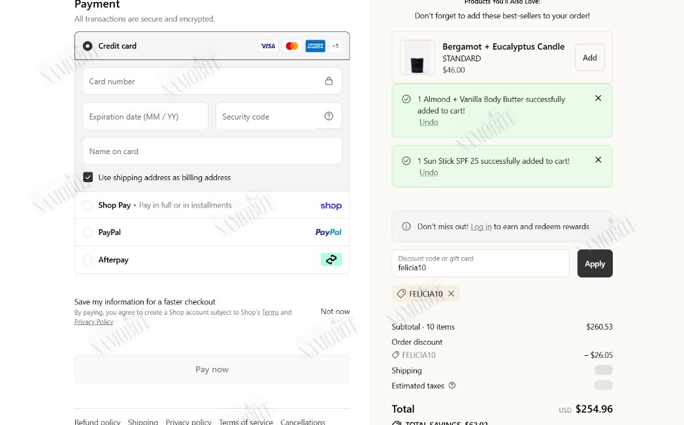Open the Log in link for rewards

click(481, 227)
